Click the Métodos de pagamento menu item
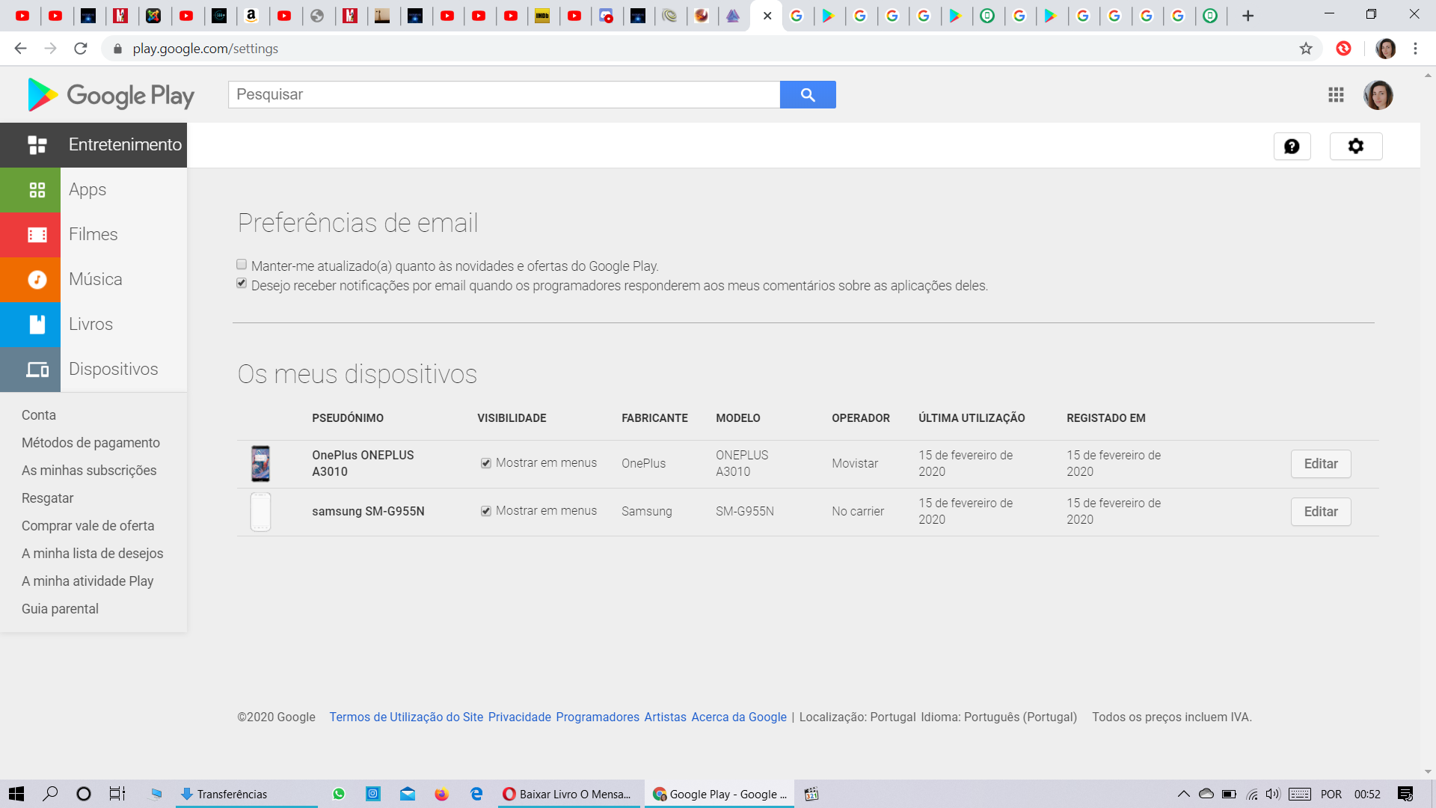Screen dimensions: 1436x808 90,442
